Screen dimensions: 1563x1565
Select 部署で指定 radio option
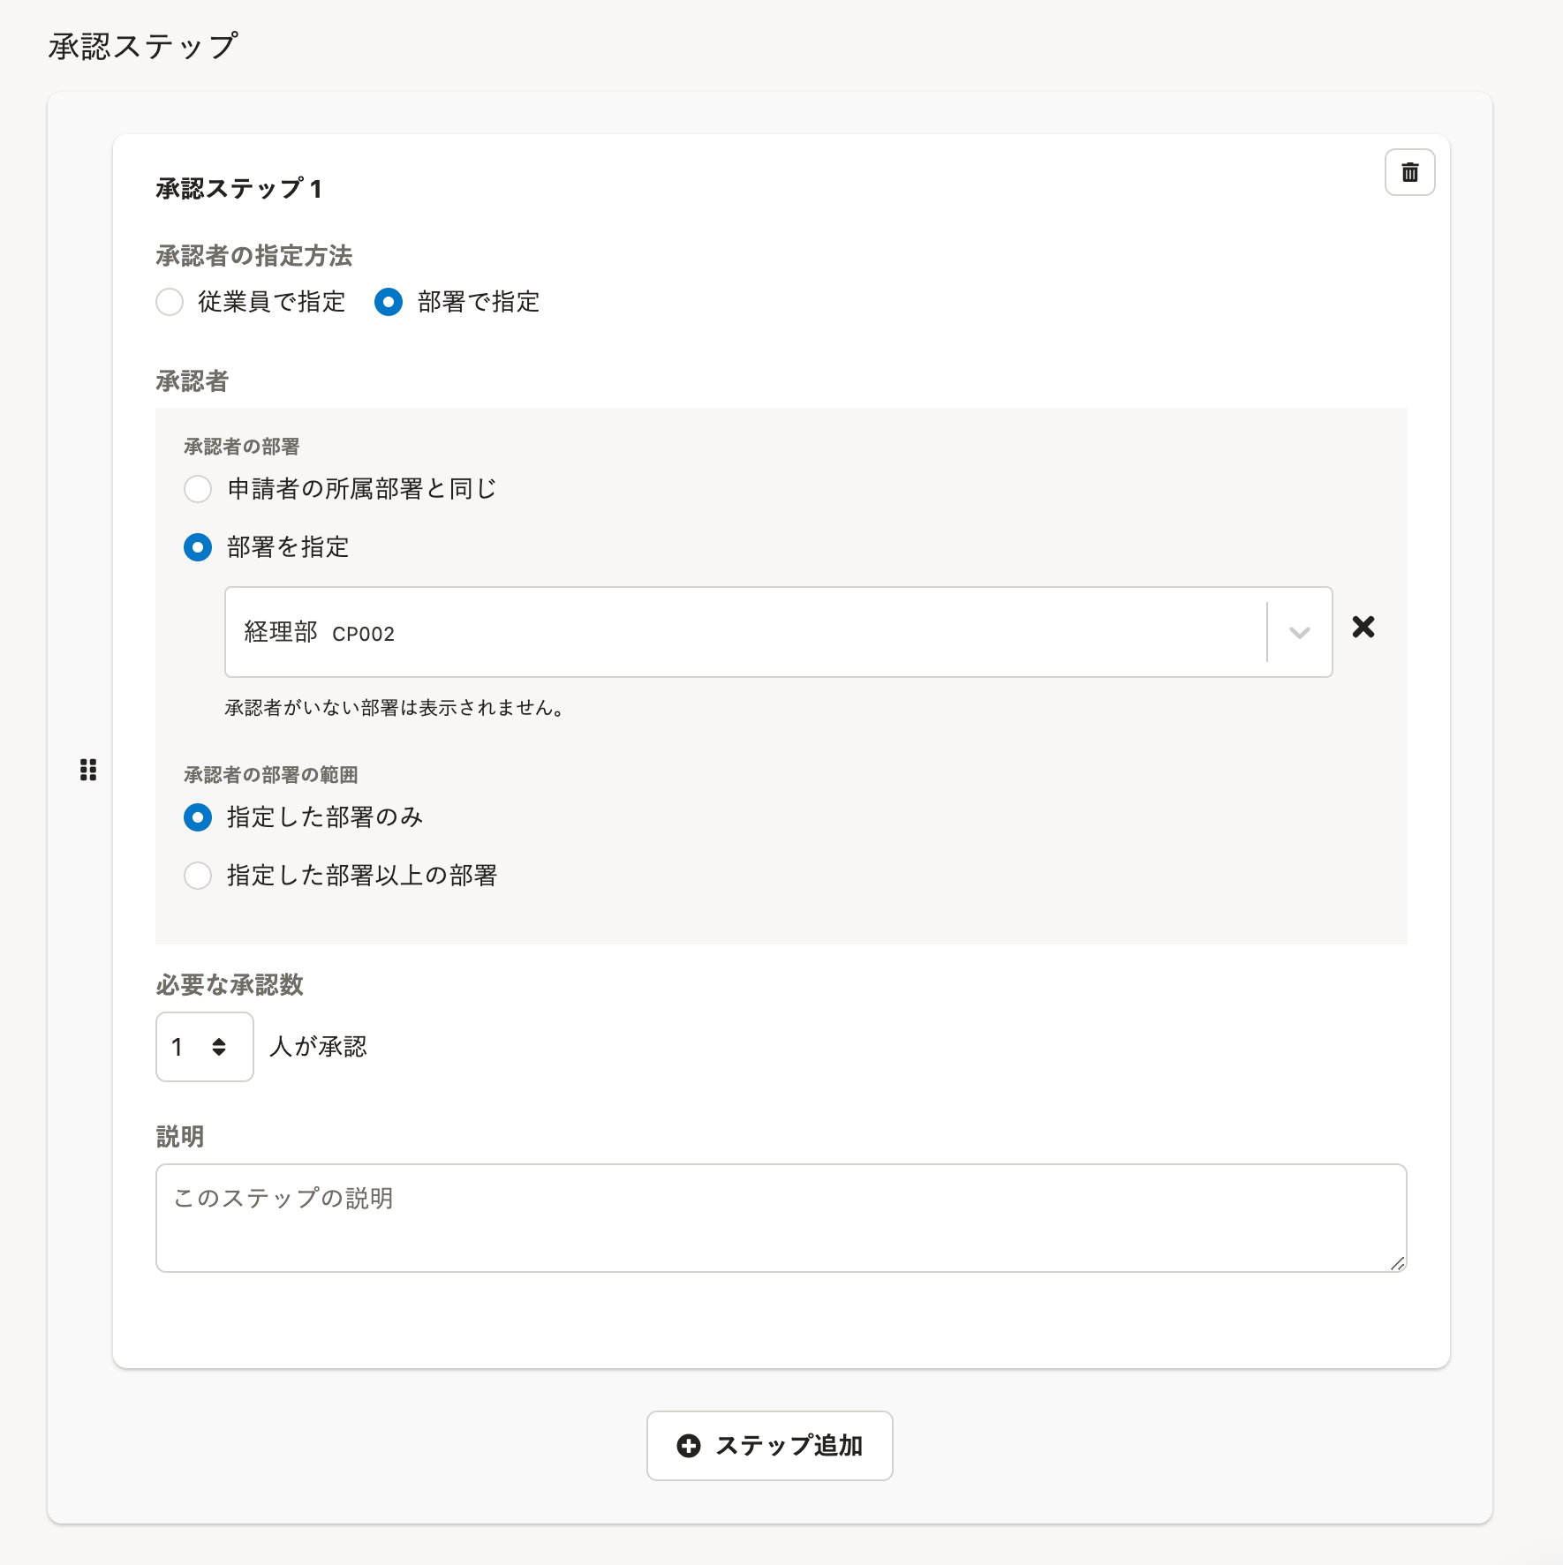click(x=389, y=302)
